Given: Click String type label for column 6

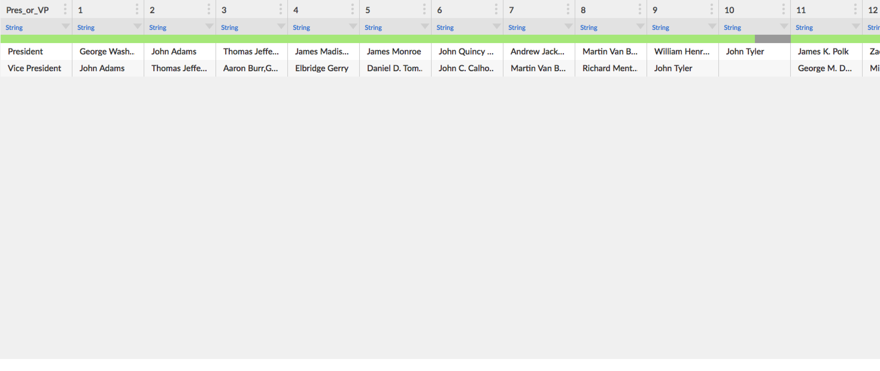Looking at the screenshot, I should pos(445,28).
